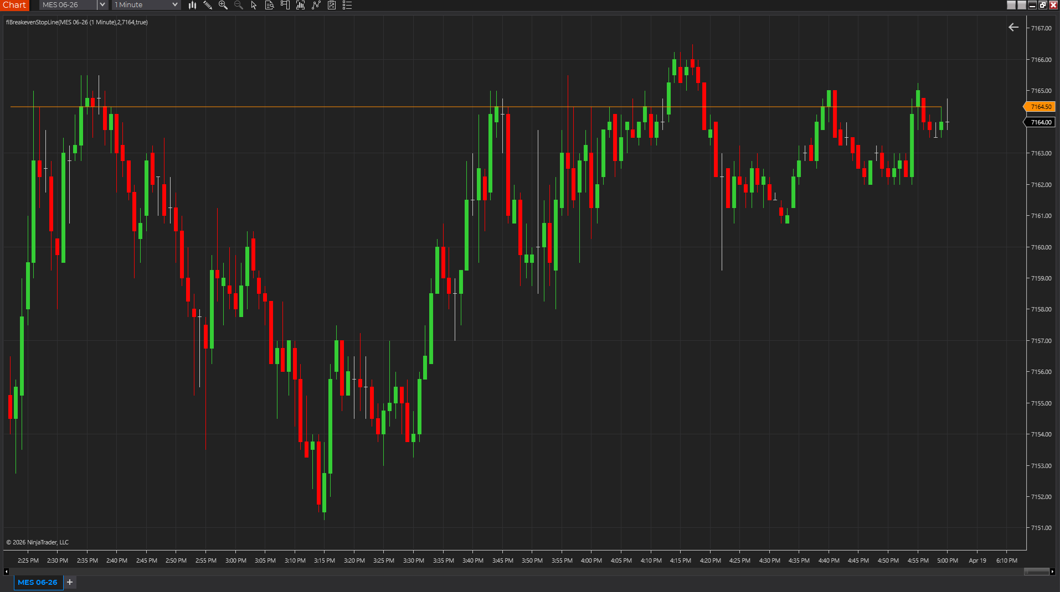
Task: Toggle the Chart Trader panel icon
Action: click(x=285, y=5)
